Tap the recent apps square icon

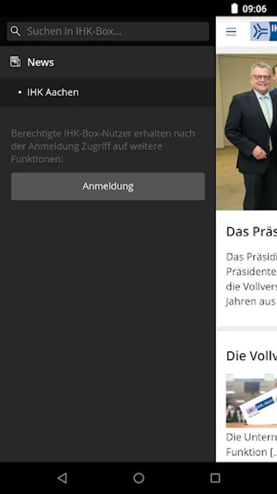point(215,478)
